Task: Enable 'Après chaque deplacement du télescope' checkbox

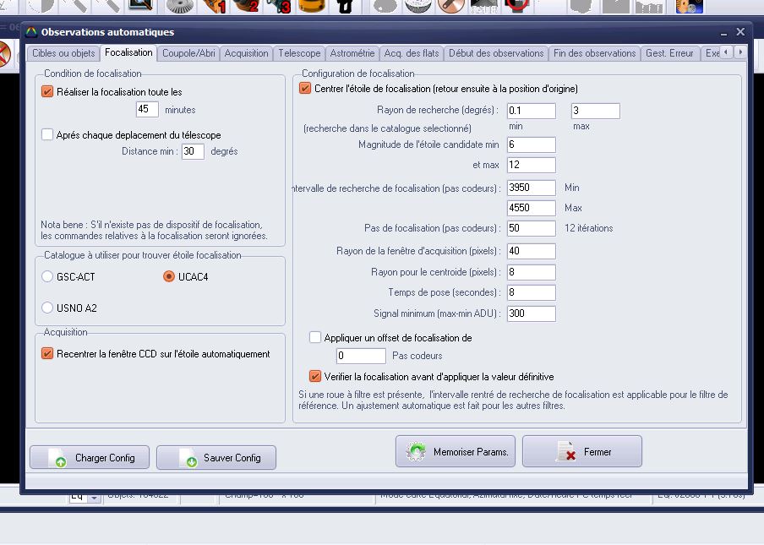Action: (47, 134)
